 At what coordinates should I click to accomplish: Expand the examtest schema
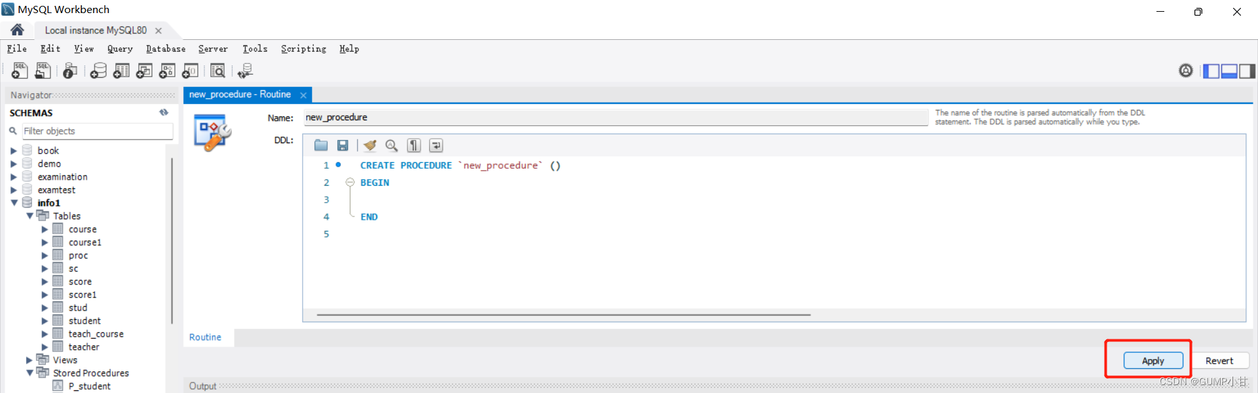tap(14, 190)
